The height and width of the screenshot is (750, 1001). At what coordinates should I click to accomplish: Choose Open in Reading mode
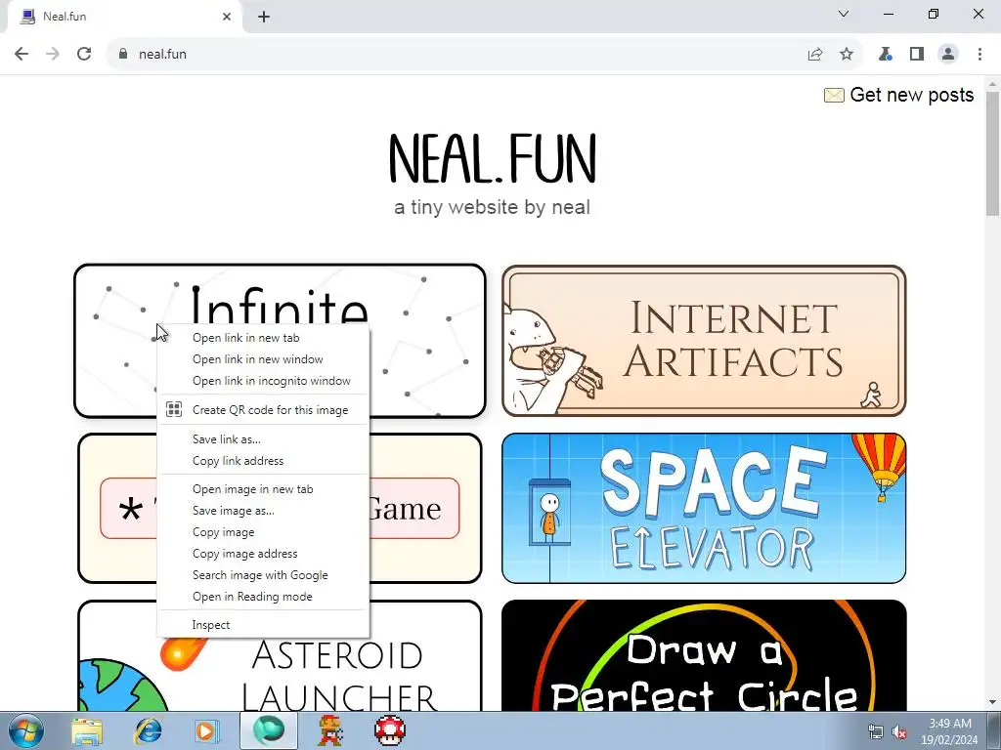(x=263, y=597)
